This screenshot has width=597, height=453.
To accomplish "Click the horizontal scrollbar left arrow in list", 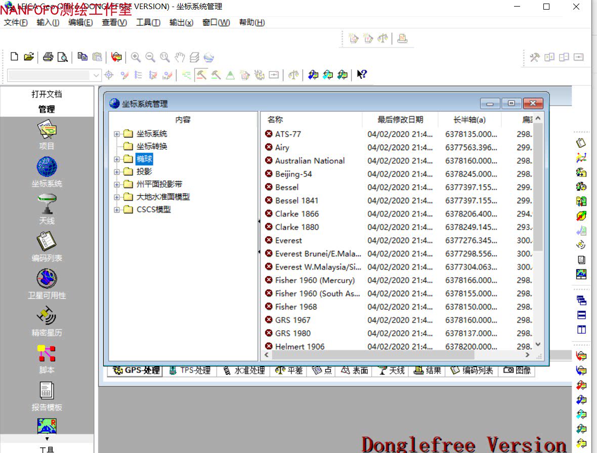I will (x=267, y=355).
